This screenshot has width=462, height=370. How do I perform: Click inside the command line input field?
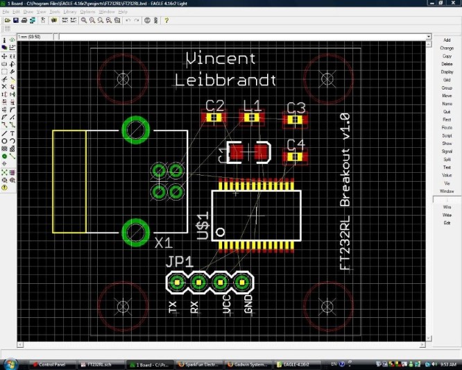242,37
